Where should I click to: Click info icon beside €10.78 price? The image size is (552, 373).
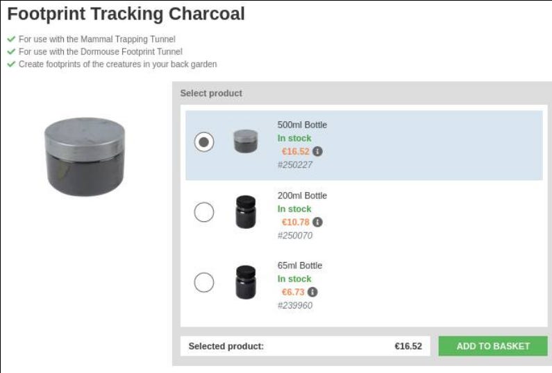point(317,222)
